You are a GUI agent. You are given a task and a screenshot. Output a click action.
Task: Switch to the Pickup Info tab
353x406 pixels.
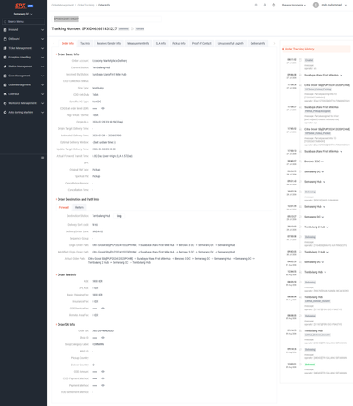(x=179, y=44)
